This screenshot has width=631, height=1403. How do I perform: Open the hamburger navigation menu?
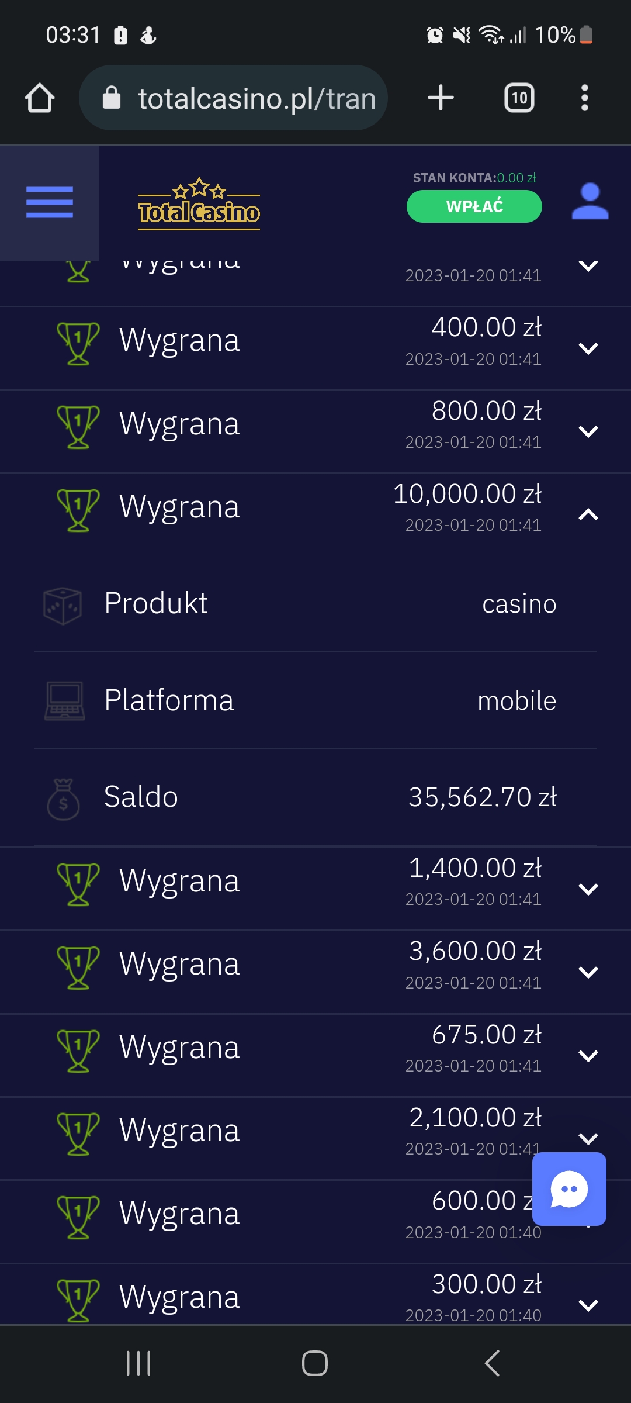(x=50, y=202)
